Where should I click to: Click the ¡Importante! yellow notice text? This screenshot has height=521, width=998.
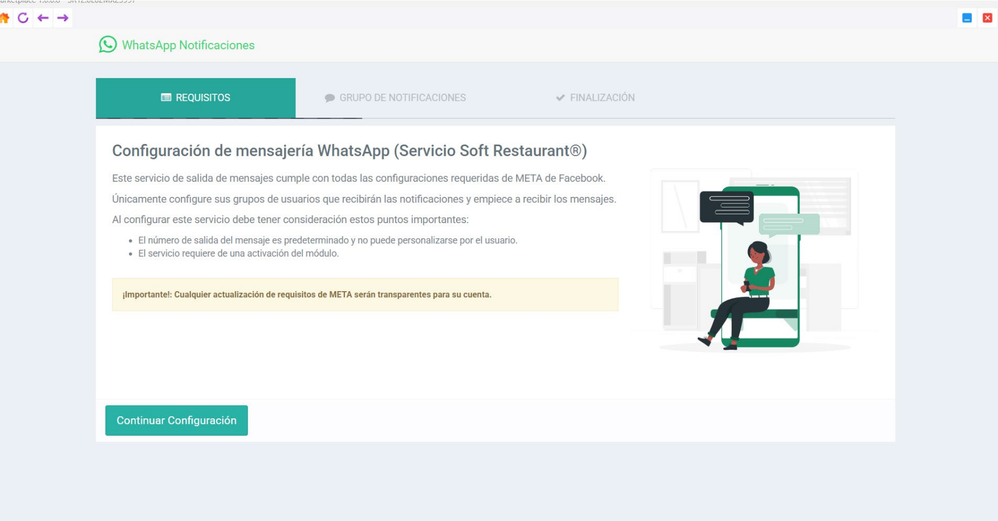[307, 295]
